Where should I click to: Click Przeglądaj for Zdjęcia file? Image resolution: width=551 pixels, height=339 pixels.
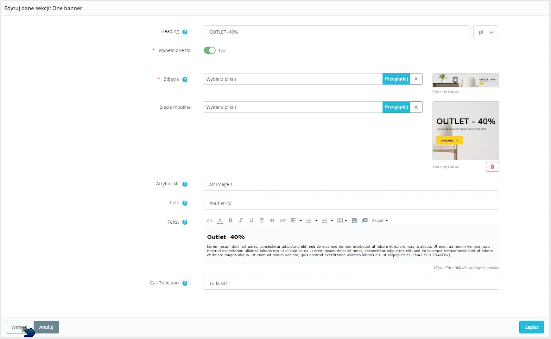click(396, 79)
